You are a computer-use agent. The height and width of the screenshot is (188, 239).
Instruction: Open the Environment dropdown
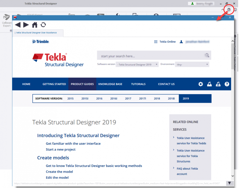coord(192,64)
